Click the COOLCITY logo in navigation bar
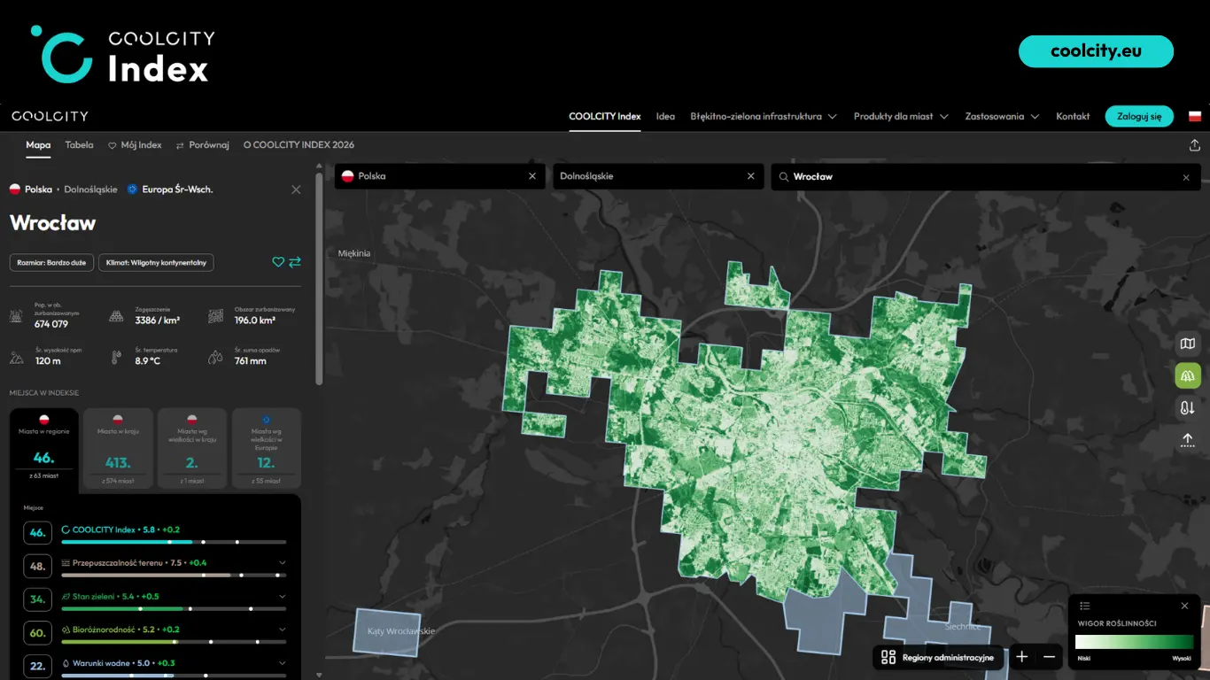Image resolution: width=1210 pixels, height=680 pixels. click(50, 116)
